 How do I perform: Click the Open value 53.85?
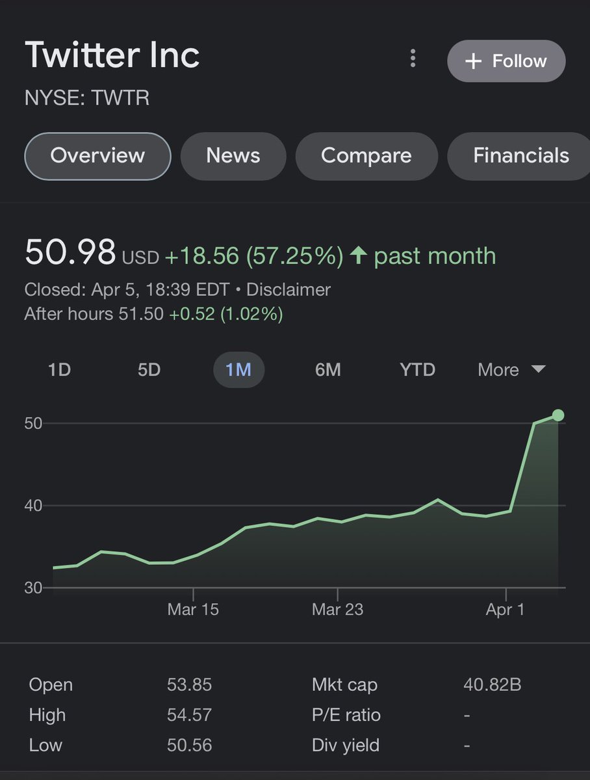tap(189, 684)
